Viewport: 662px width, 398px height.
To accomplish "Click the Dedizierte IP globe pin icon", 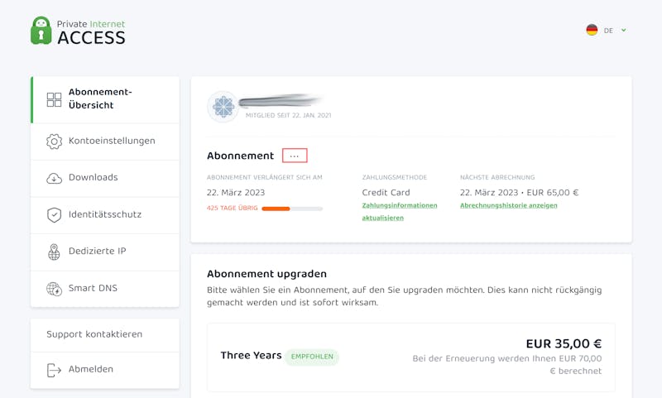I will (x=54, y=252).
